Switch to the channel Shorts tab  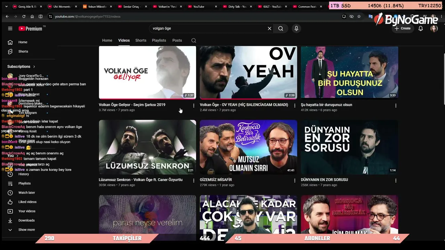[141, 40]
